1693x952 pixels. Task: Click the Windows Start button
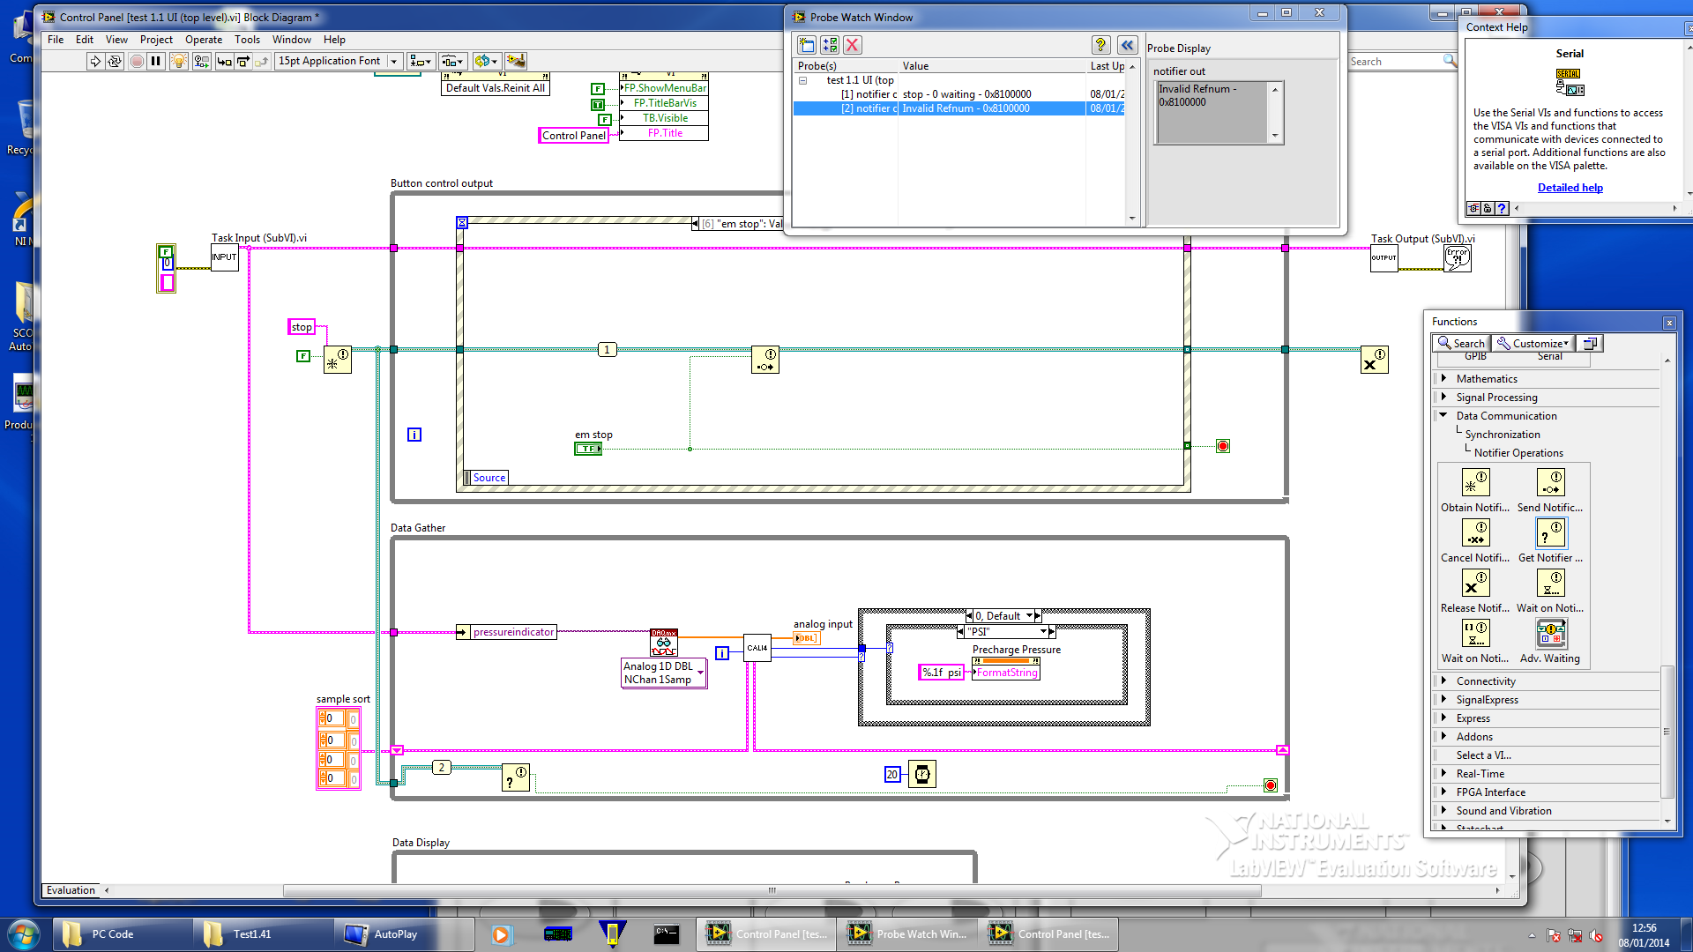point(23,934)
